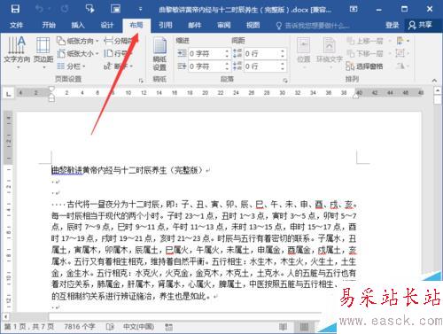
Task: Switch to the 审阅 (Review) tab
Action: pos(224,25)
